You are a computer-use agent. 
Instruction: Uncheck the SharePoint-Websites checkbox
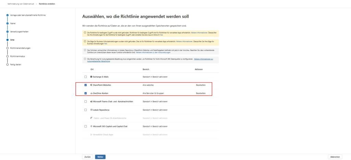(x=85, y=85)
